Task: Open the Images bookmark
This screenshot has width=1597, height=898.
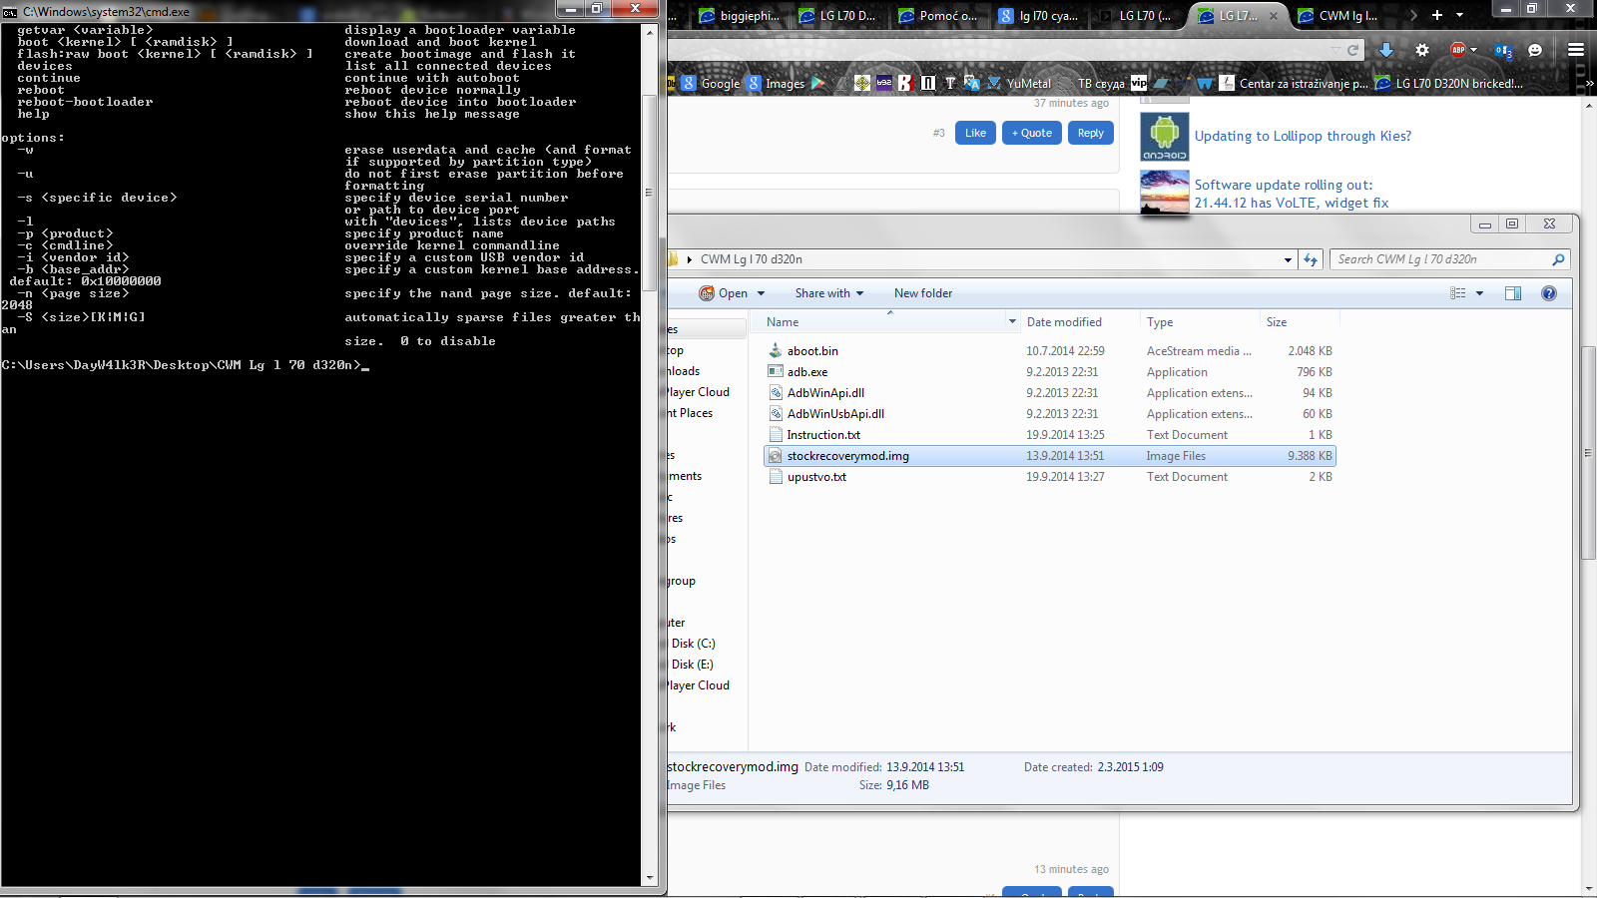Action: (776, 84)
